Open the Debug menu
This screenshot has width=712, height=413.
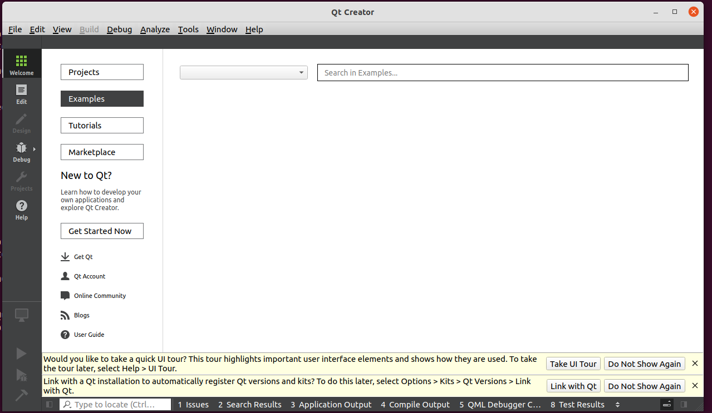point(119,29)
